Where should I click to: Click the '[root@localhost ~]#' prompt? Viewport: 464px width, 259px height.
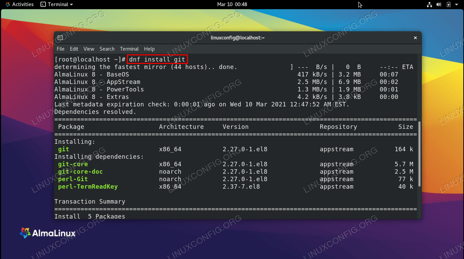pos(90,59)
